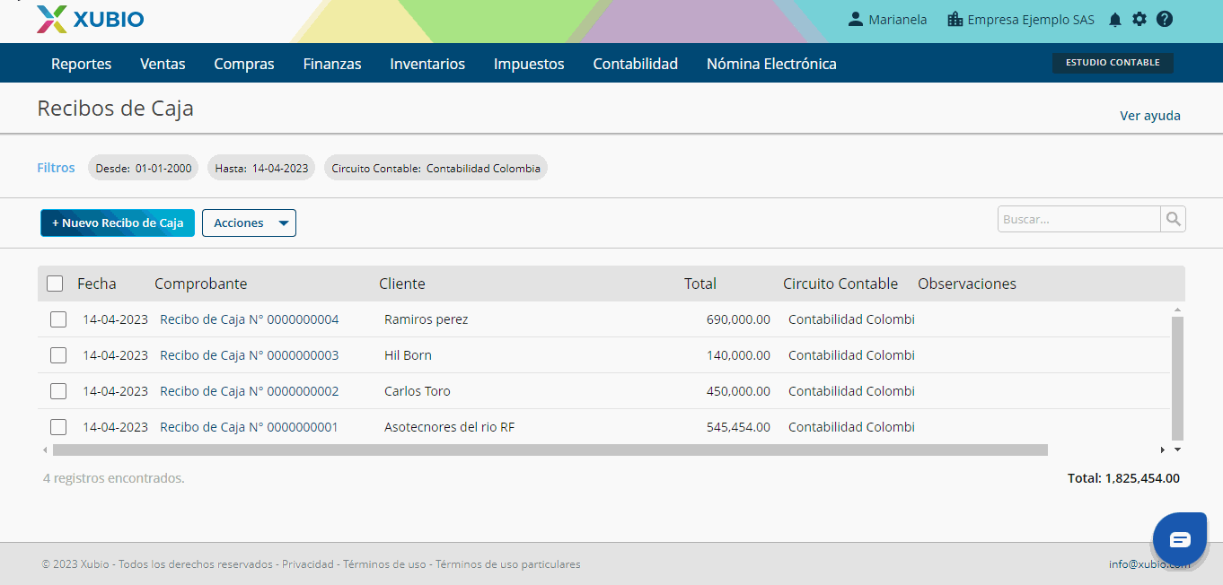Click the client cell Carlos Toro
This screenshot has width=1223, height=585.
pyautogui.click(x=418, y=391)
